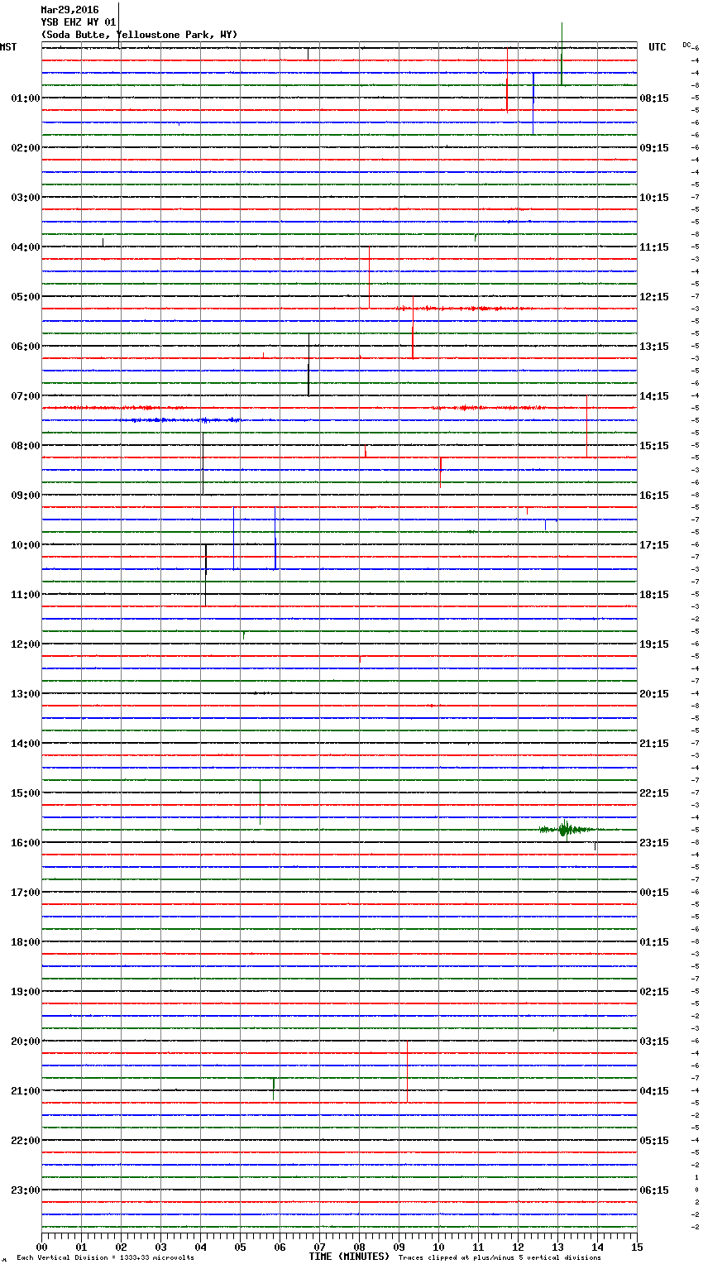The image size is (703, 1269).
Task: Select the '05:00' MST row label
Action: point(26,297)
